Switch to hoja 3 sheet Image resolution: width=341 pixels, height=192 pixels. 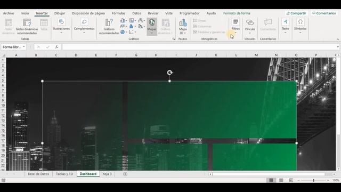point(107,174)
